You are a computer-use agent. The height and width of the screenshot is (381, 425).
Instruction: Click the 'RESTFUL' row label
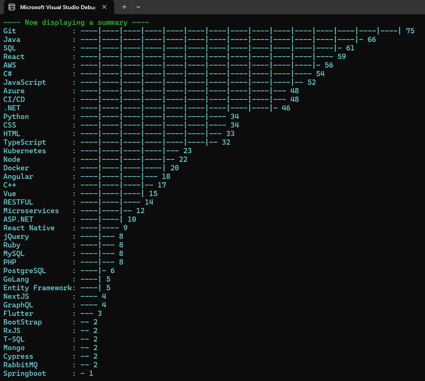[x=18, y=202]
